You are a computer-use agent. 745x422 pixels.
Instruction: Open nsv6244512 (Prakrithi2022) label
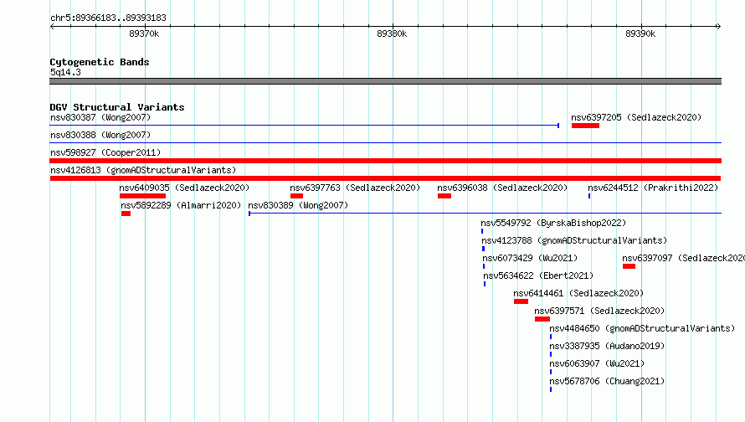point(653,188)
